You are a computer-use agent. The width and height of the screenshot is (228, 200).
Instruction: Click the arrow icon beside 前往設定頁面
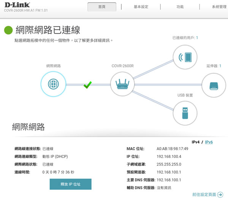[220, 195]
